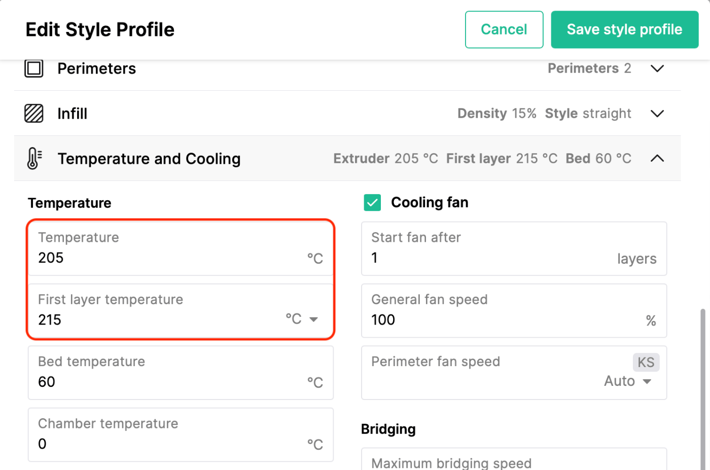Click the Temperature and Cooling section title

click(149, 159)
